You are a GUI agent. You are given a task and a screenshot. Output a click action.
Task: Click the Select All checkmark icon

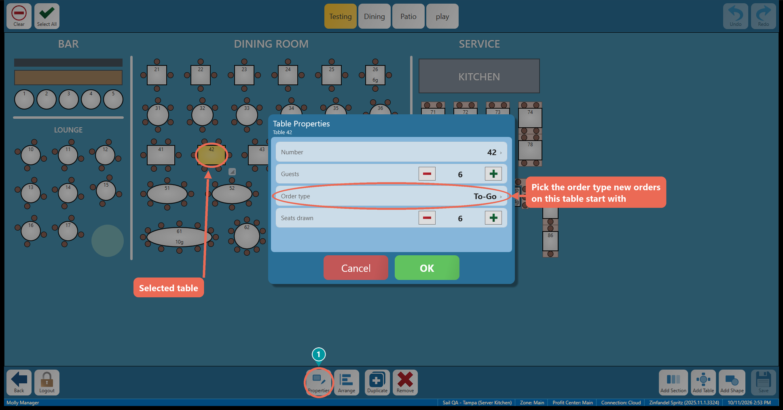coord(47,16)
